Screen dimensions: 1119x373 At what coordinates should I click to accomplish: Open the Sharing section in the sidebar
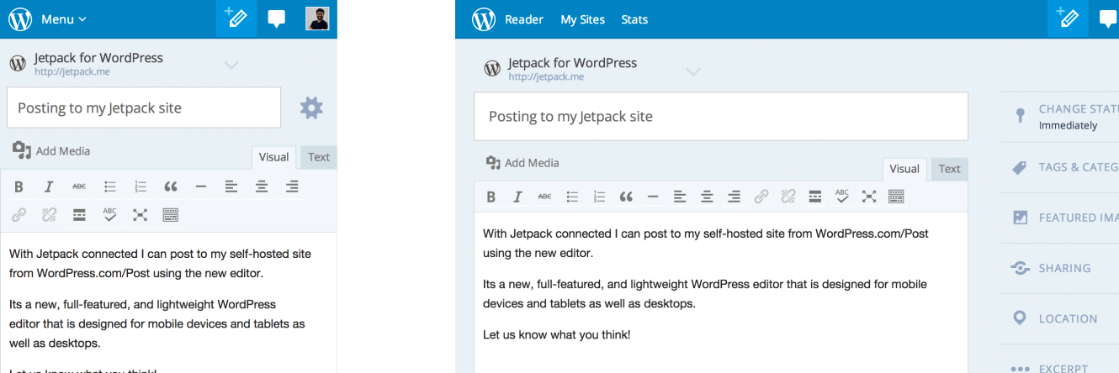[1064, 268]
